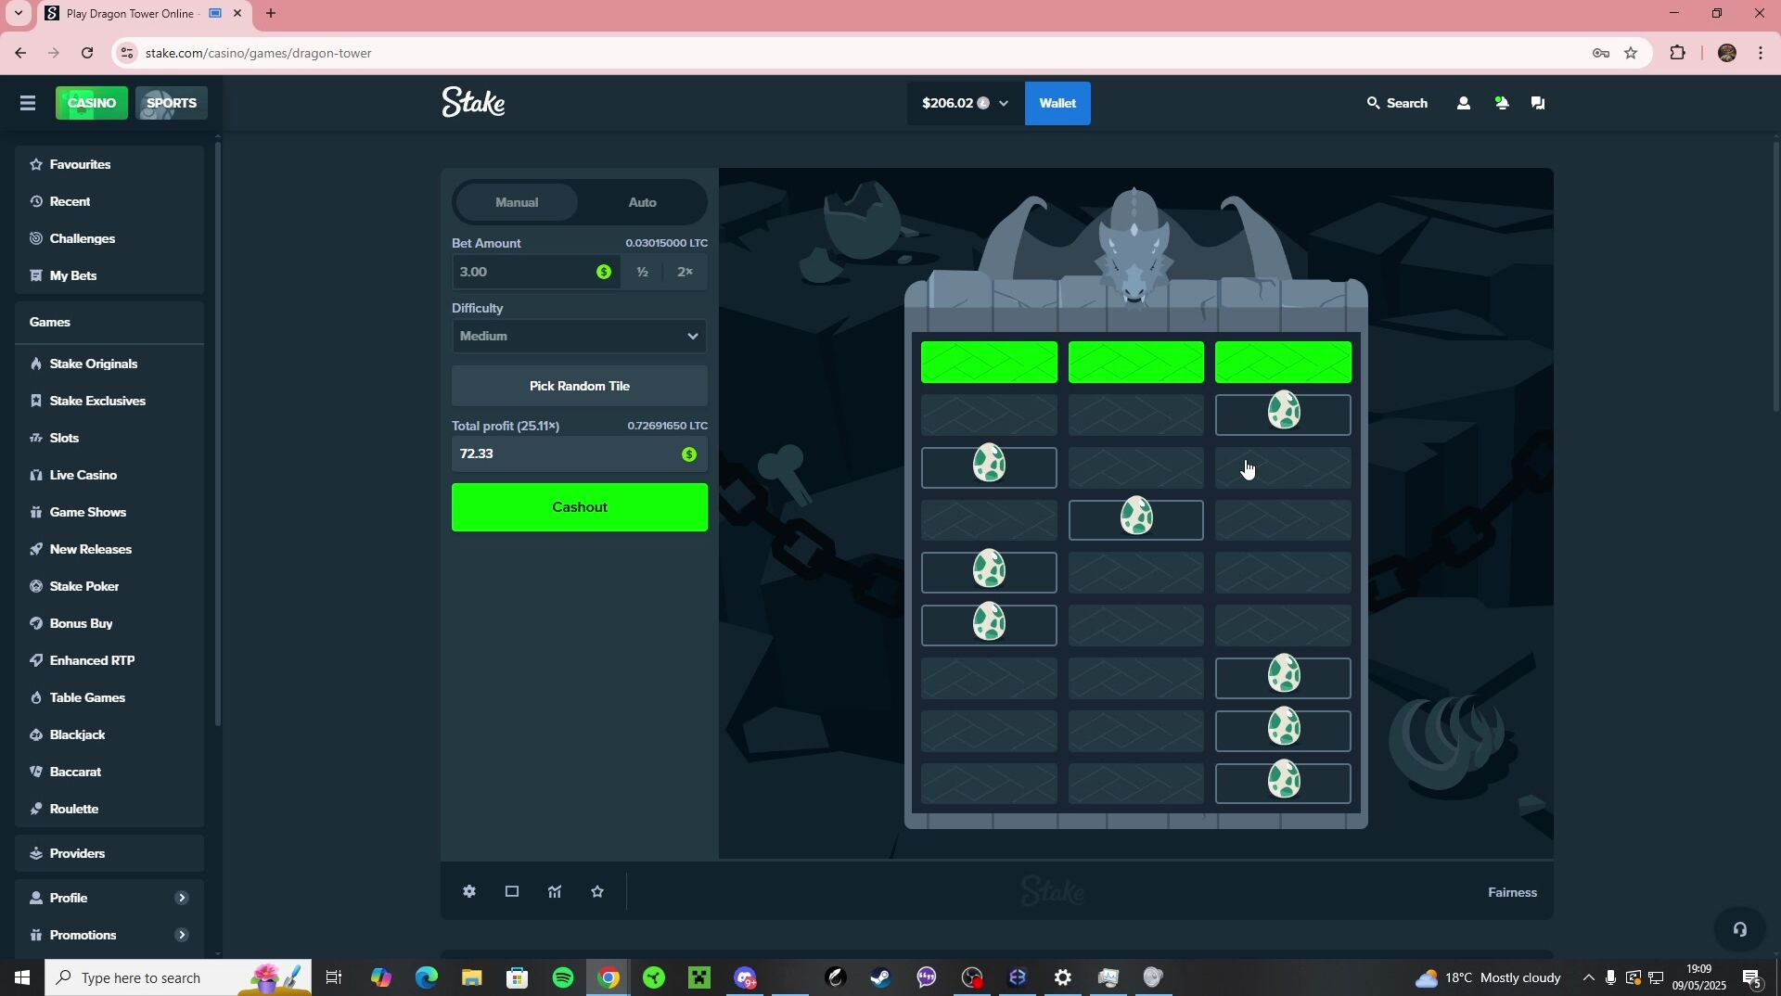
Task: Open Microsoft Edge from the taskbar
Action: (x=426, y=977)
